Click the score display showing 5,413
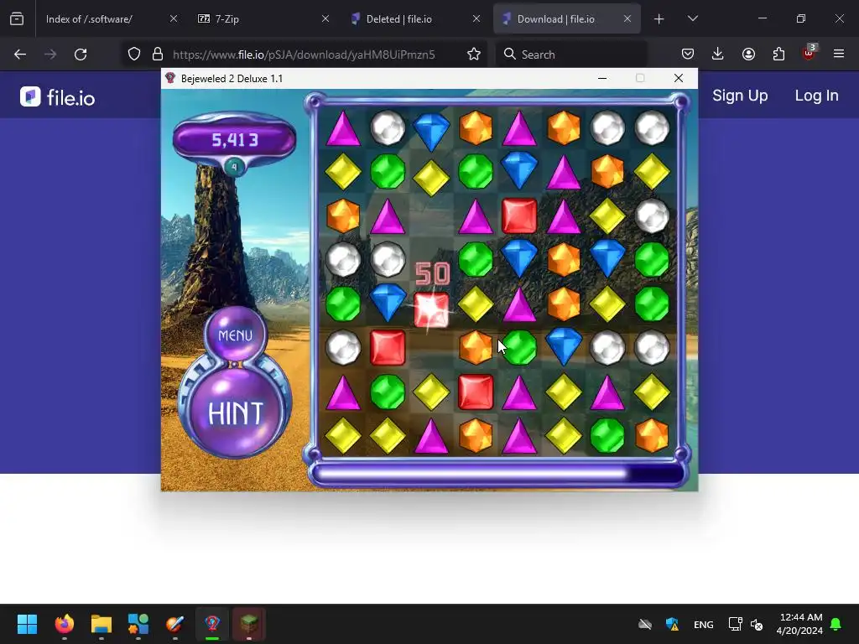859x644 pixels. point(235,140)
